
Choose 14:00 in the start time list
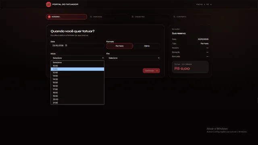[x=77, y=79]
